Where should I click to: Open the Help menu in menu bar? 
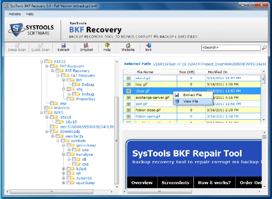pyautogui.click(x=30, y=14)
